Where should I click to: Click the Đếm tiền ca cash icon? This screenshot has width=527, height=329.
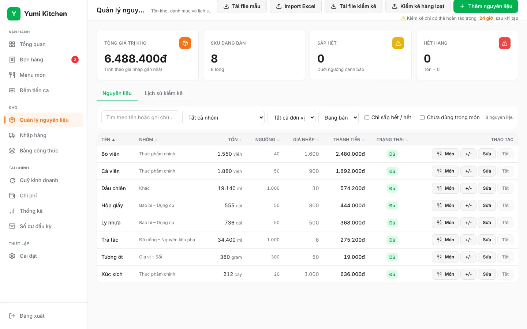(x=12, y=90)
